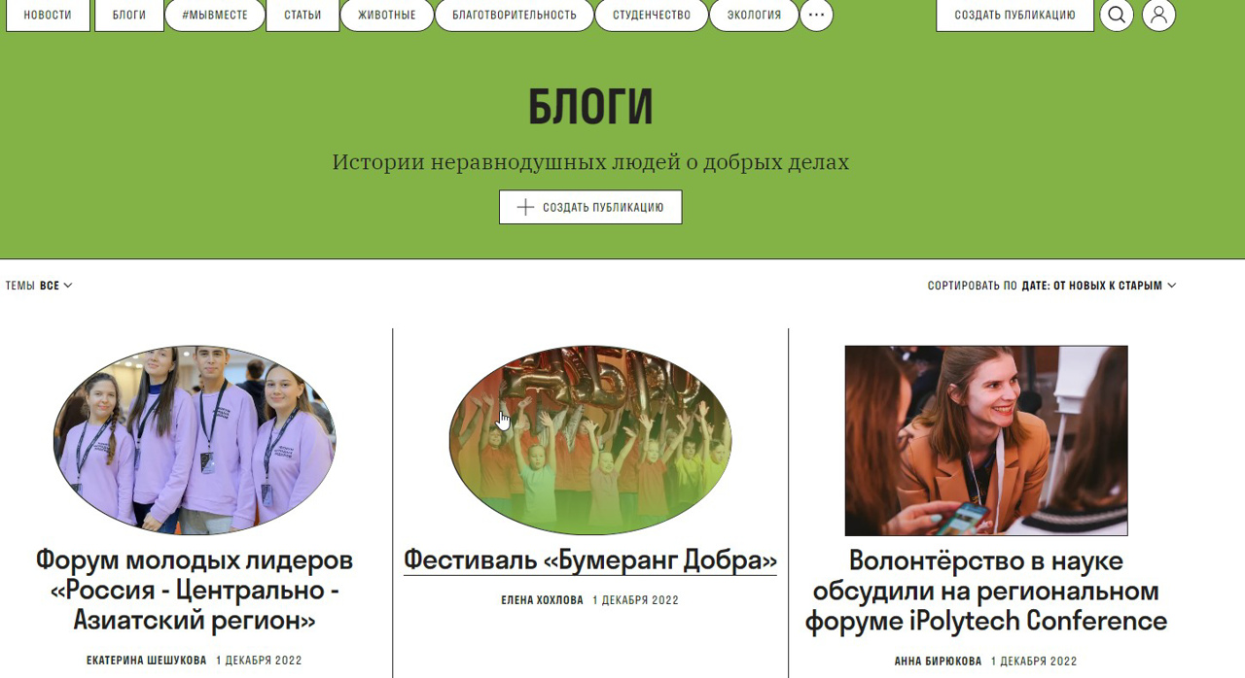The width and height of the screenshot is (1245, 678).
Task: Open article Фестиваль «Бумеранг Добра»
Action: click(590, 560)
